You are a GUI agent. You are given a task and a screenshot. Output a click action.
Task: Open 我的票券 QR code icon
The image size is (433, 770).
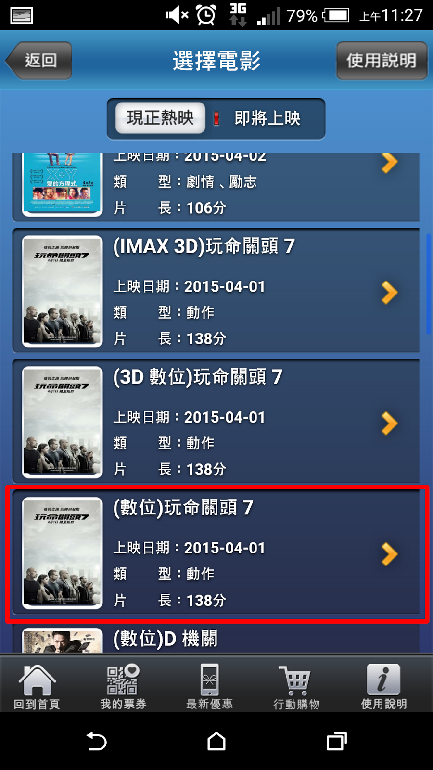123,680
